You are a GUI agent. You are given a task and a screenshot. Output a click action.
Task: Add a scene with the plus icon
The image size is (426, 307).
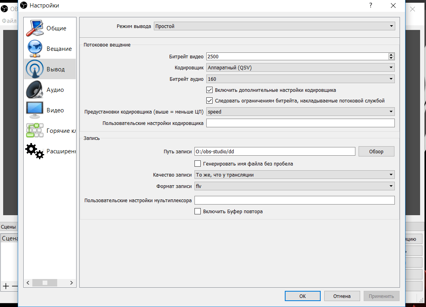coord(6,286)
